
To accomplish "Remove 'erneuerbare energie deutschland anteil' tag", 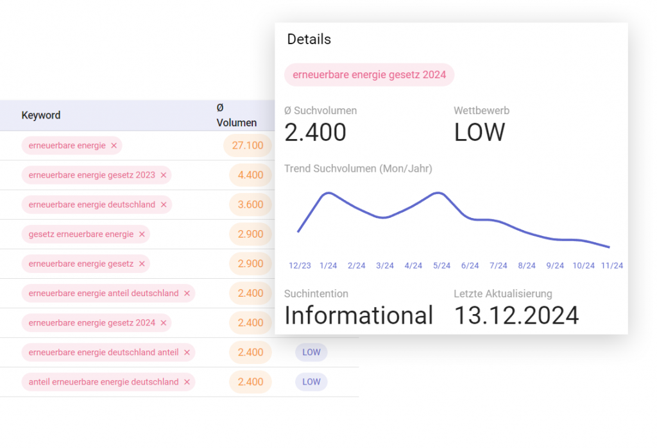I will tap(187, 352).
